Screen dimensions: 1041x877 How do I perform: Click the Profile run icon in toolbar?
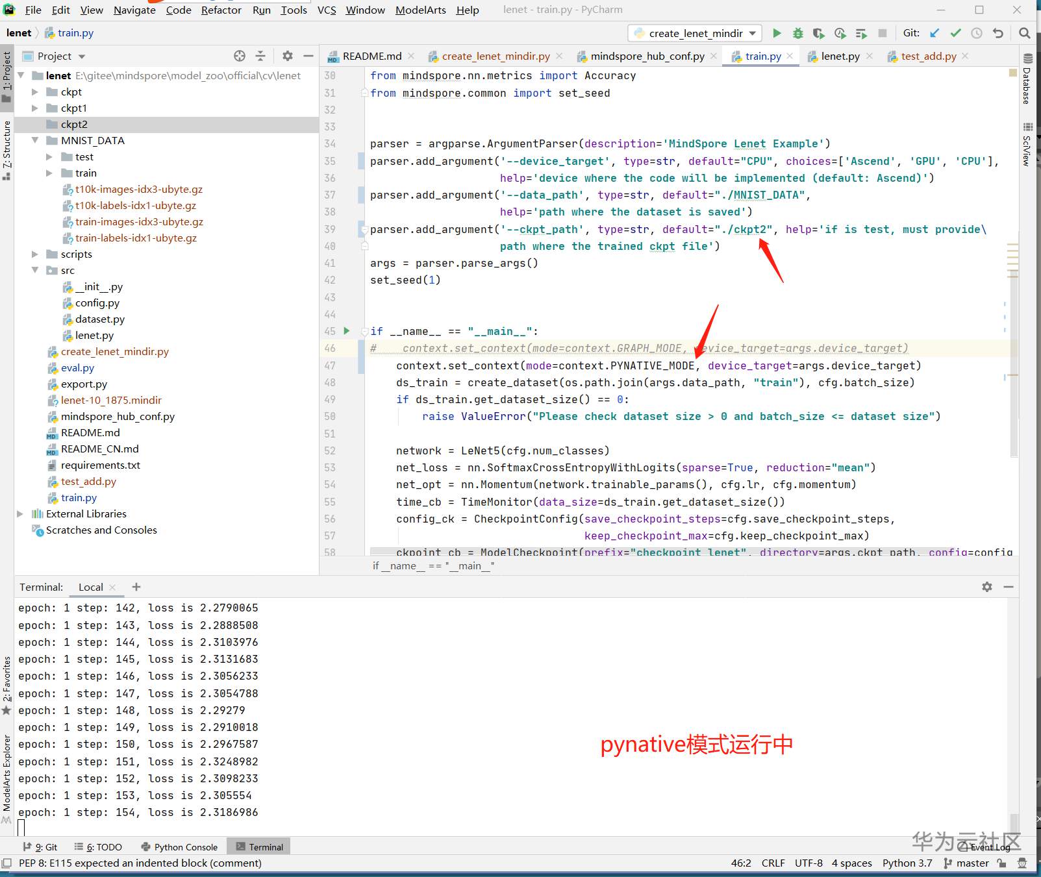tap(840, 33)
